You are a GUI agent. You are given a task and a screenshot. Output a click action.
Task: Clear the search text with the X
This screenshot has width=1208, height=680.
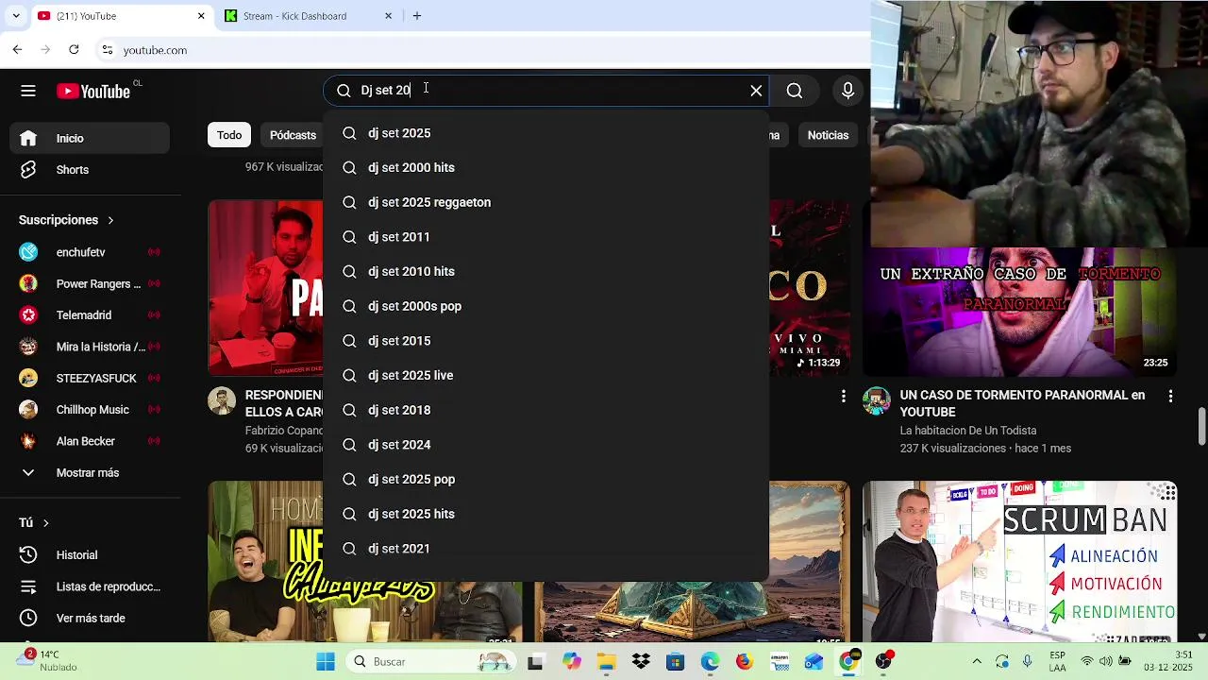[x=756, y=91]
